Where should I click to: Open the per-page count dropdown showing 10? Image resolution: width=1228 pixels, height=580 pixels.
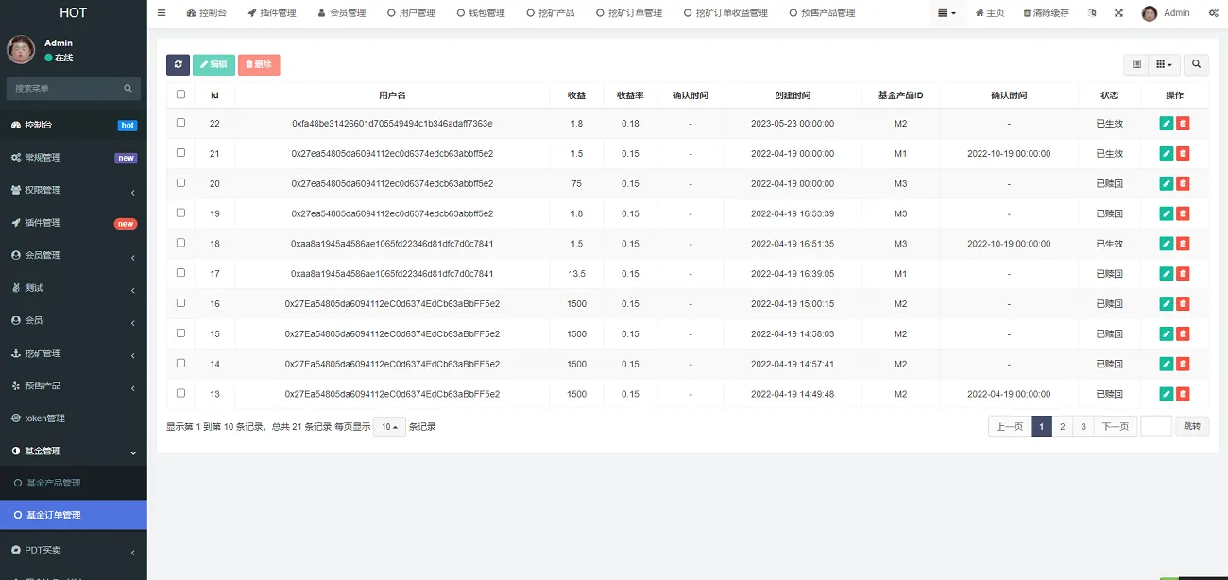point(388,426)
